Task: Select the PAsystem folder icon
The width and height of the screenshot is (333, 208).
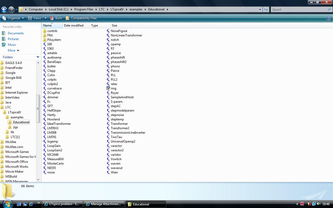Action: pos(45,40)
